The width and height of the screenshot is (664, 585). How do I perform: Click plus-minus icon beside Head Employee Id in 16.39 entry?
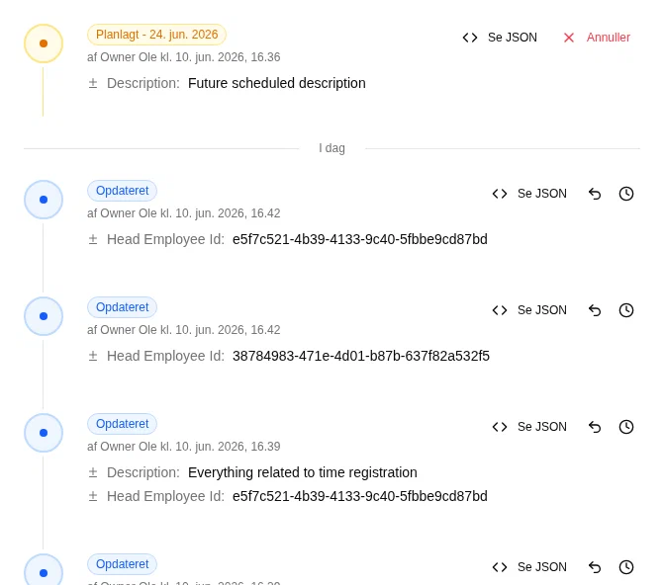tap(93, 496)
